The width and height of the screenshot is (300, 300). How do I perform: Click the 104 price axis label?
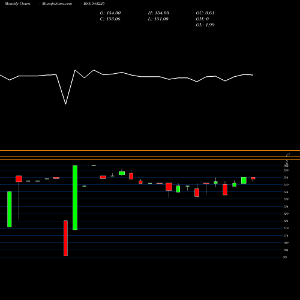(286, 250)
